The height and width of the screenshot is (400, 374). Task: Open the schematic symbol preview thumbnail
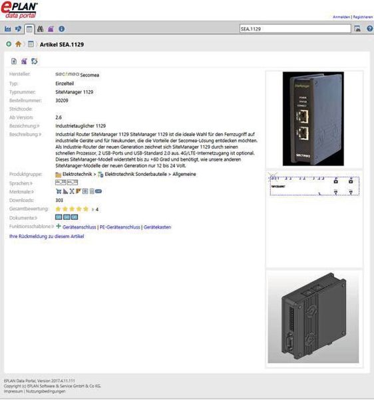314,185
